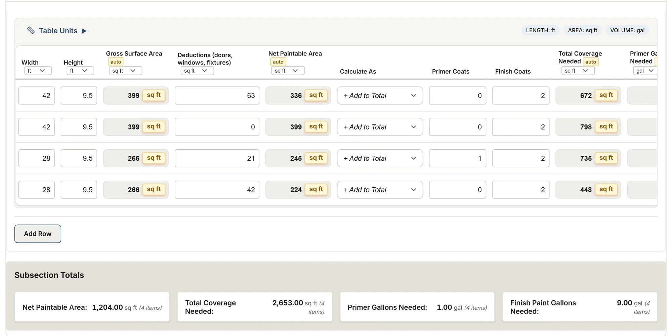Viewport: 672px width, 336px height.
Task: Click first row Width field showing 42
Action: tap(37, 96)
